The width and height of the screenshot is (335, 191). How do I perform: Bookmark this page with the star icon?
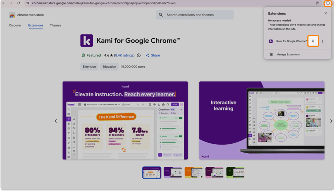317,3
